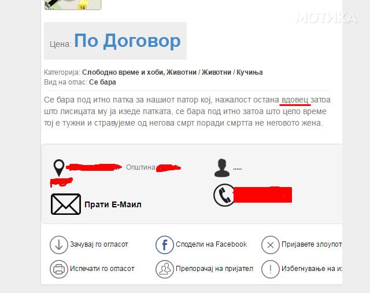Click the envelope email icon
Image resolution: width=370 pixels, height=293 pixels.
coord(66,204)
